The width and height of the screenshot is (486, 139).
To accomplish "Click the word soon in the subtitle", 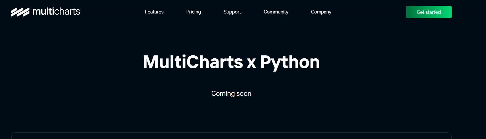I will pyautogui.click(x=244, y=94).
